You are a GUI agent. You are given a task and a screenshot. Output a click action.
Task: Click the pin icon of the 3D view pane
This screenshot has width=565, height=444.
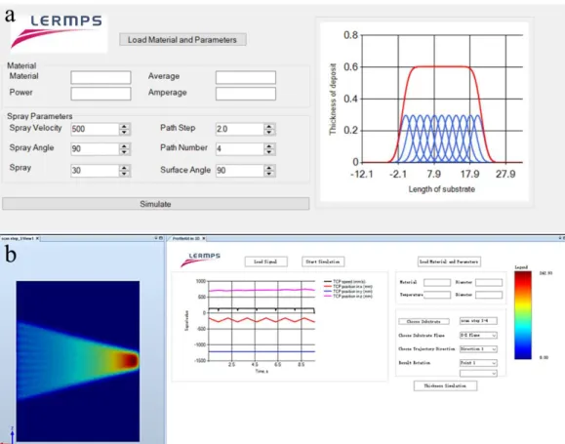click(x=156, y=238)
